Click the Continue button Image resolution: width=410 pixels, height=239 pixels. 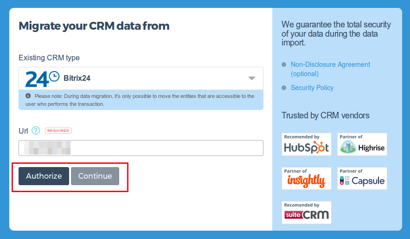(x=95, y=176)
